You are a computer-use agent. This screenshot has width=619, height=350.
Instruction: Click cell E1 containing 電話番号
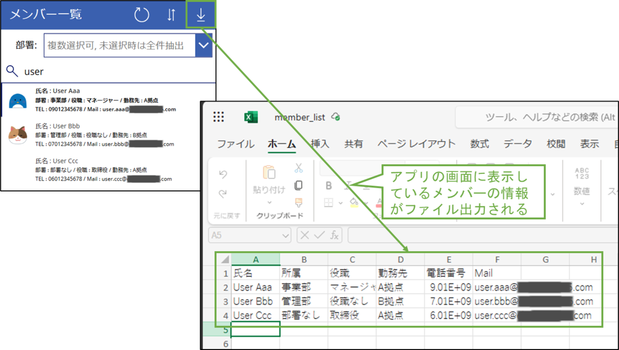coord(449,273)
